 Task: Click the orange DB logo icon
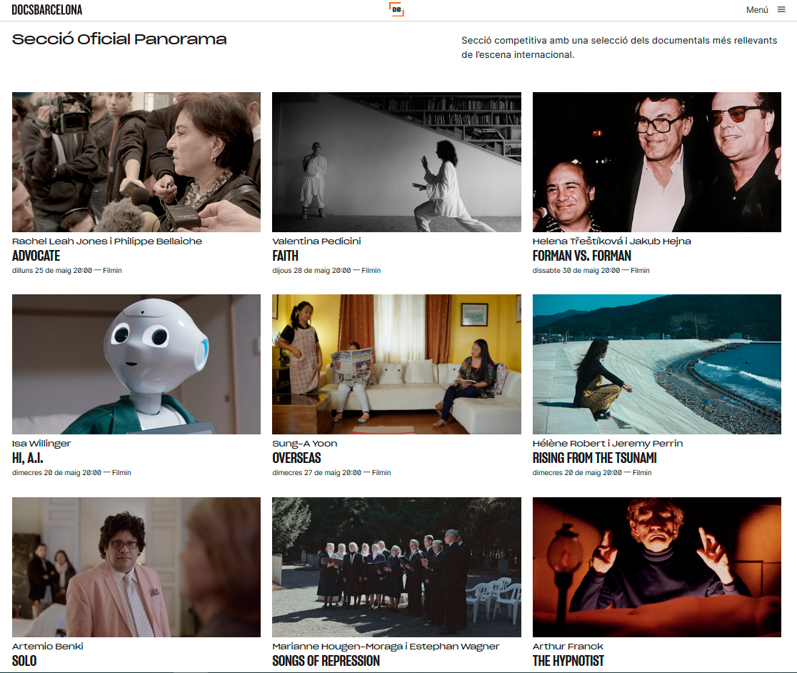pyautogui.click(x=396, y=9)
